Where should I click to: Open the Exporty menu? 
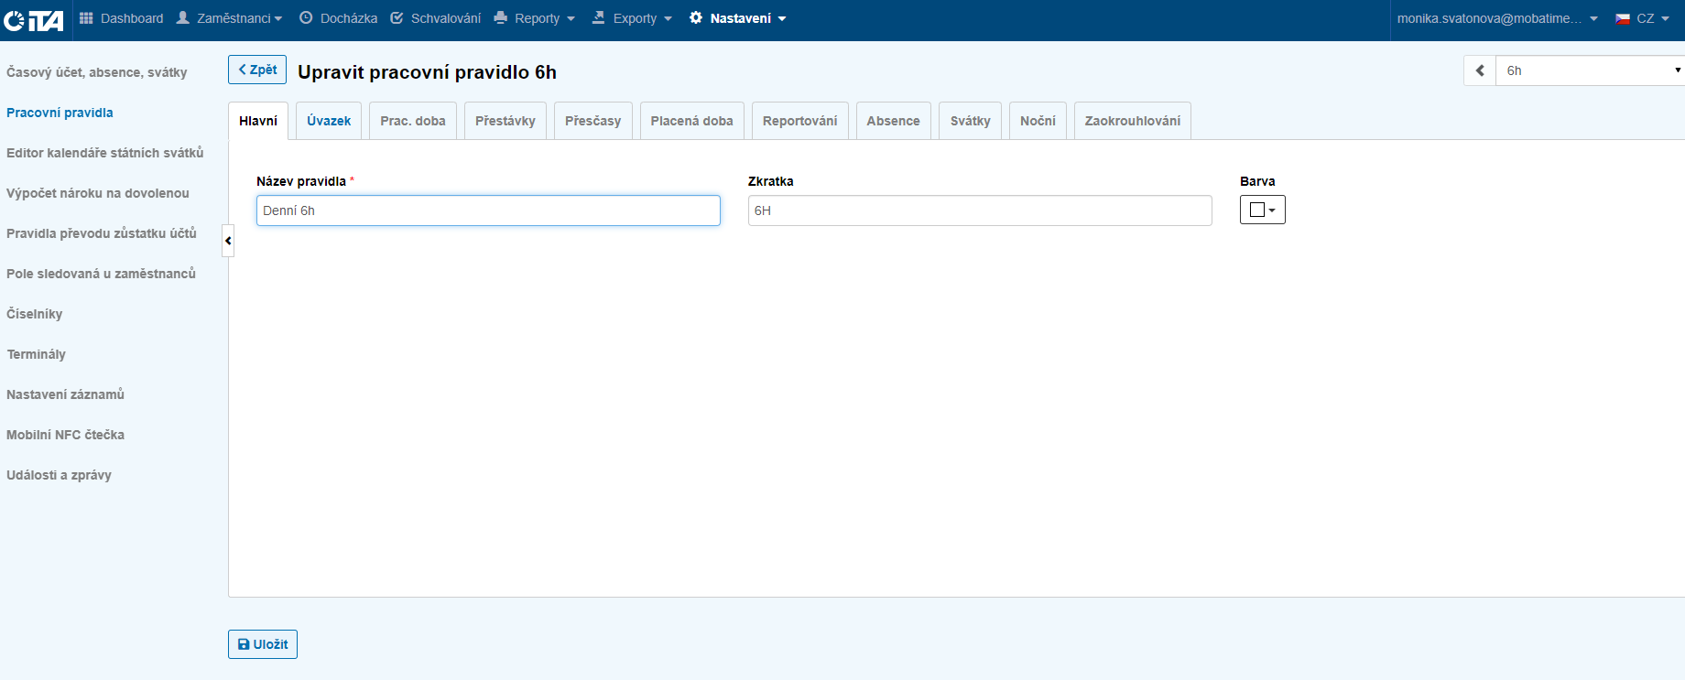pyautogui.click(x=632, y=18)
